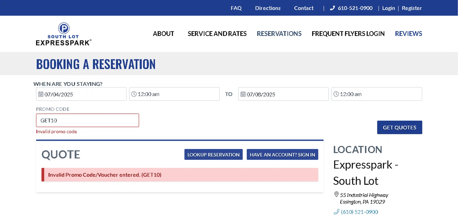Image resolution: width=458 pixels, height=216 pixels.
Task: Click the South Lot Expresspark logo
Action: (64, 34)
